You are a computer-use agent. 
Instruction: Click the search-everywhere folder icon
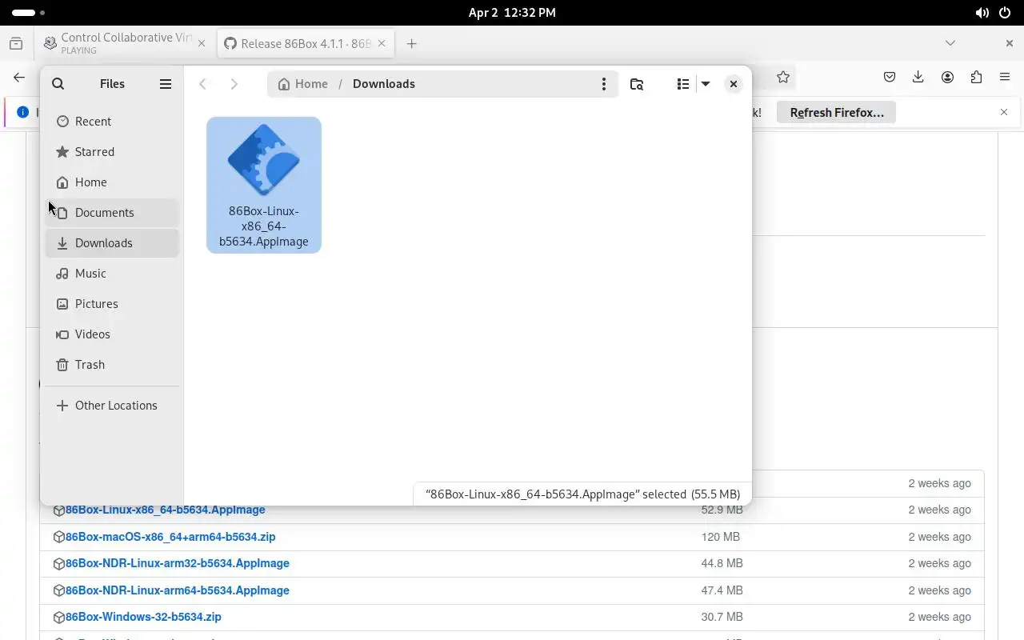[x=637, y=83]
